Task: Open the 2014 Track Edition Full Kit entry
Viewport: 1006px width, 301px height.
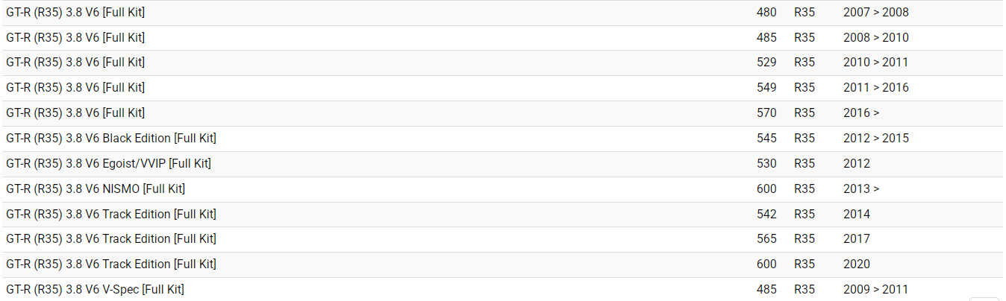Action: 111,215
